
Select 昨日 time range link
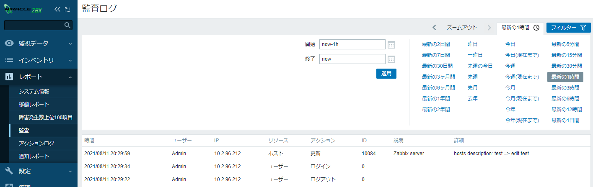(x=472, y=44)
